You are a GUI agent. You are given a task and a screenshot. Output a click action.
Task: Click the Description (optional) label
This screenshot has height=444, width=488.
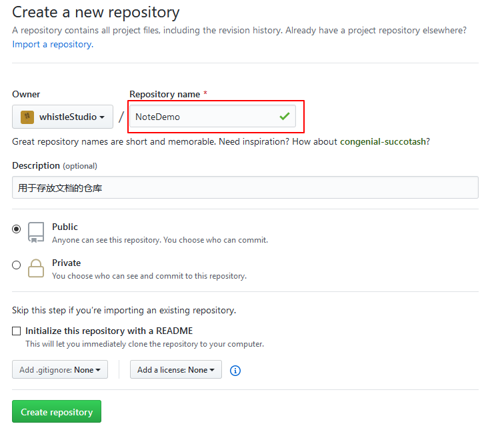click(55, 166)
